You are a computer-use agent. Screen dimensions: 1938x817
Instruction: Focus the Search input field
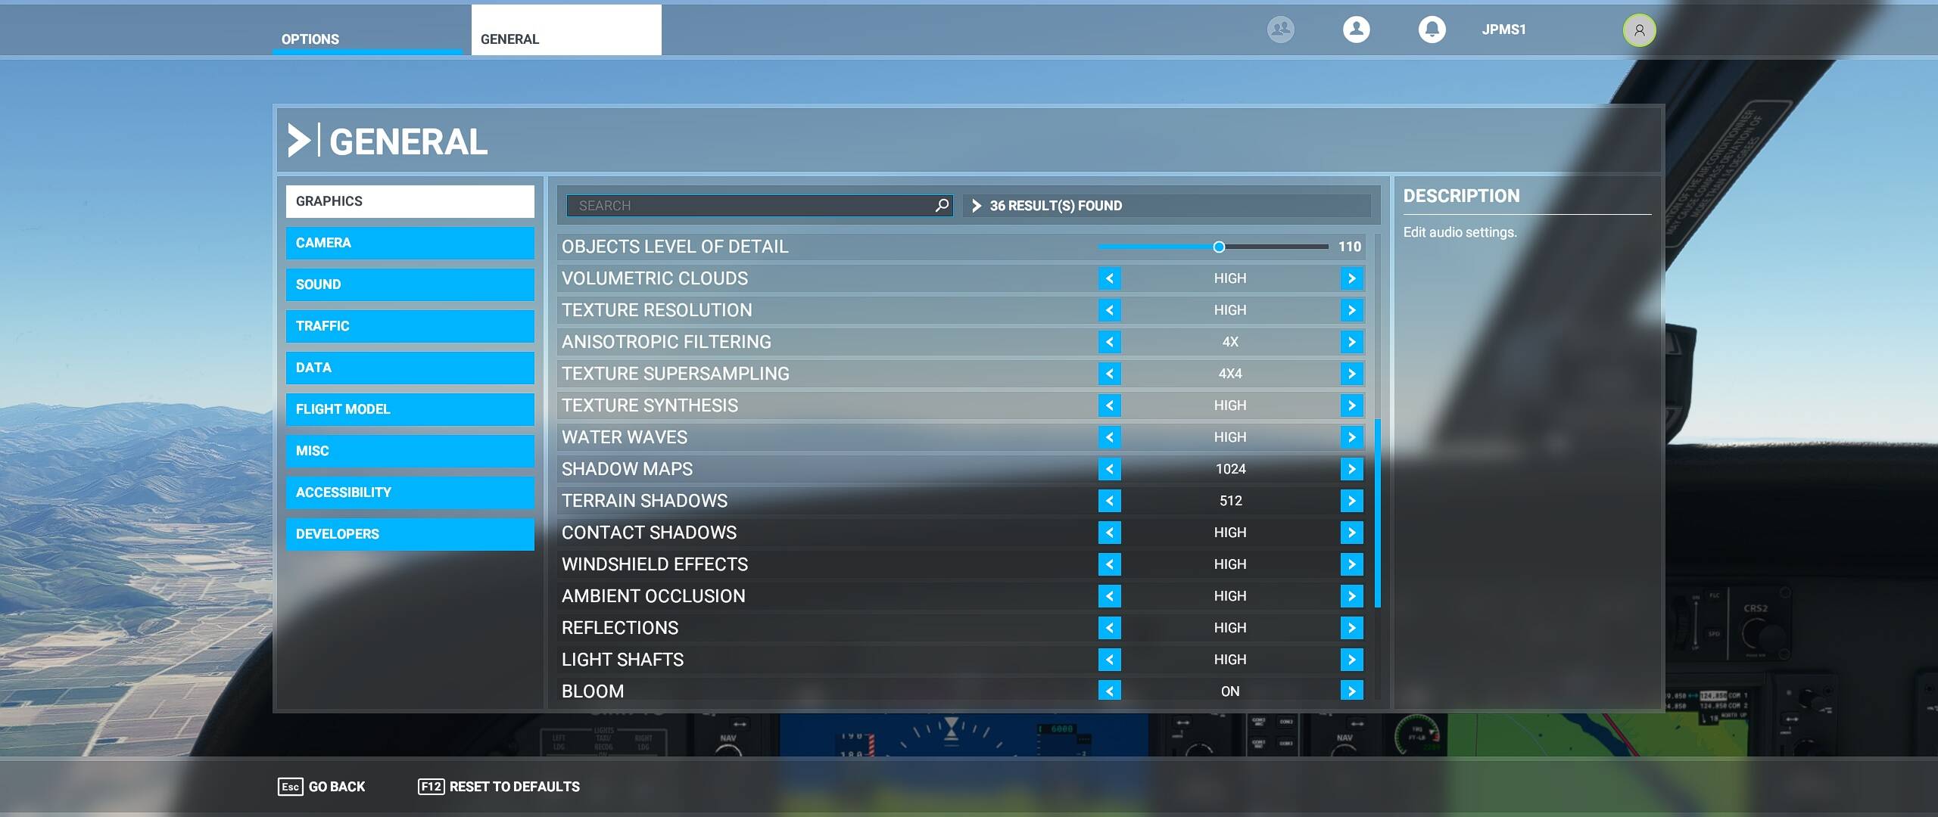[749, 206]
